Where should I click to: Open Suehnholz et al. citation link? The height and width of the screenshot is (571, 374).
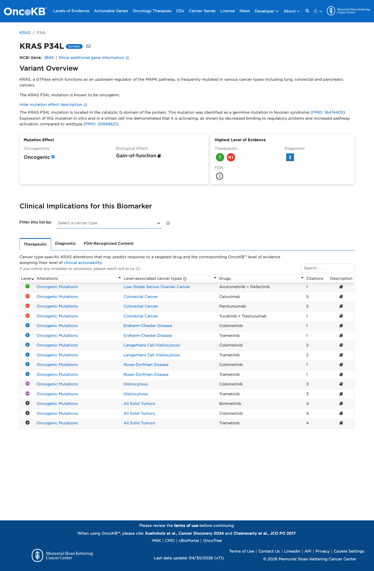click(x=184, y=533)
